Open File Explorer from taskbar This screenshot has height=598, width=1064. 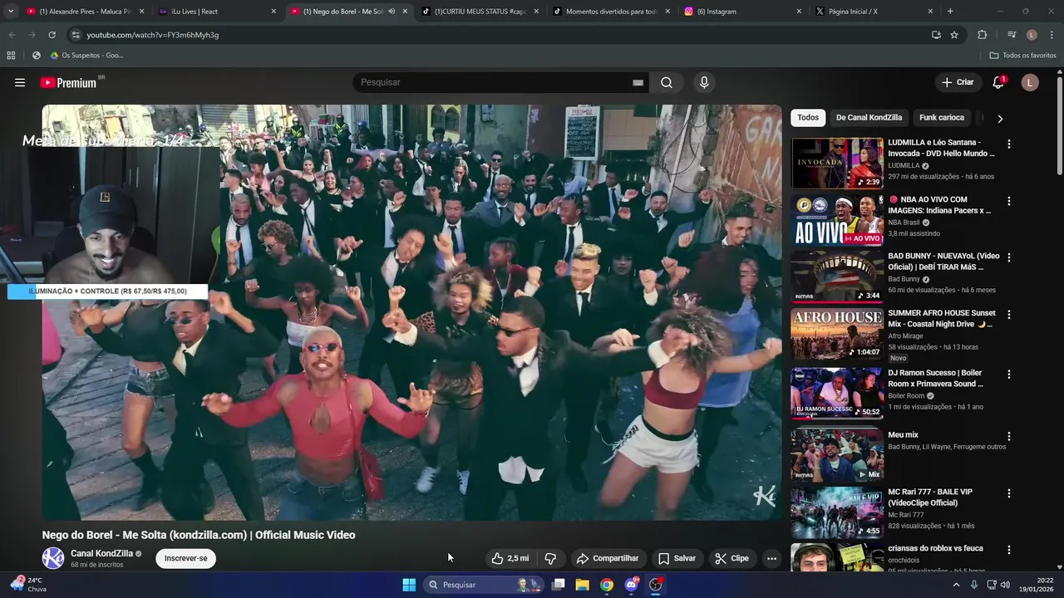583,585
